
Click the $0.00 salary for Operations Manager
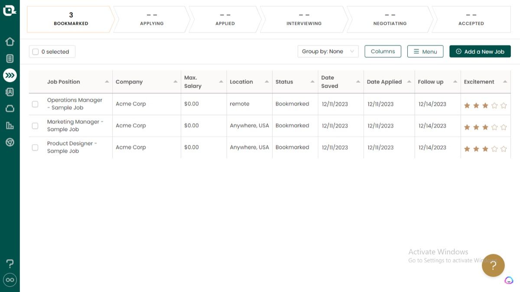click(x=192, y=104)
